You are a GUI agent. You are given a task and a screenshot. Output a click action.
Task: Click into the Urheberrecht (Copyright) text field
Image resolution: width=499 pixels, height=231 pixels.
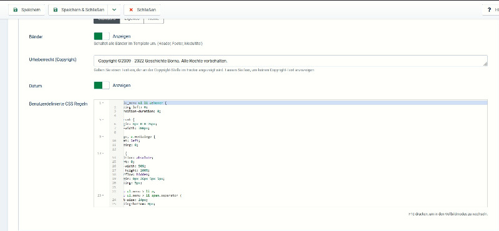[291, 61]
